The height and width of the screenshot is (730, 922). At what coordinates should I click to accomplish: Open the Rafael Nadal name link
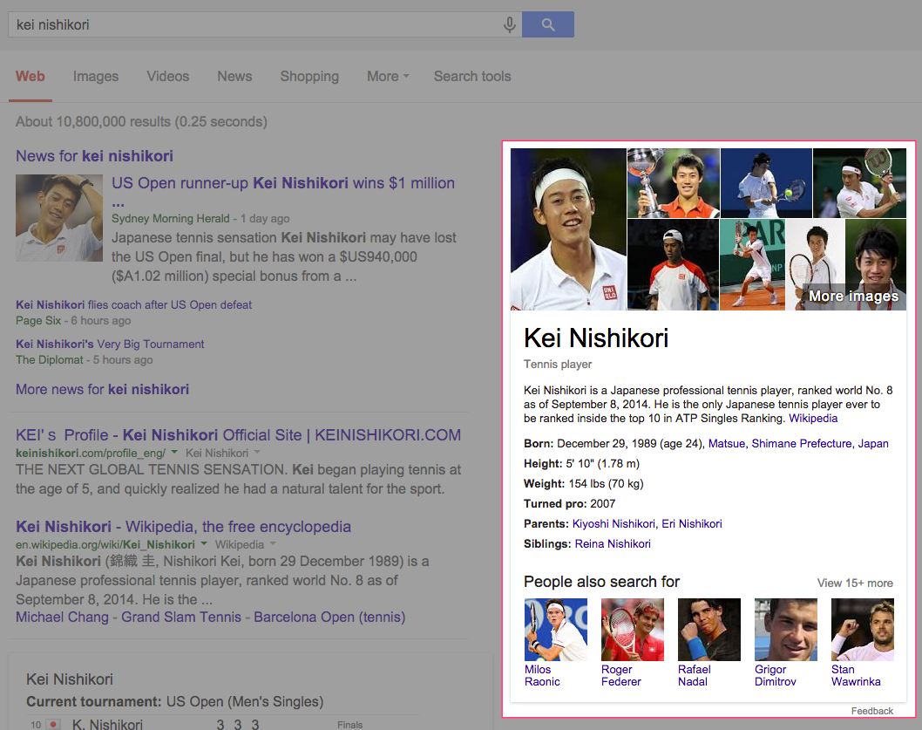pos(695,675)
